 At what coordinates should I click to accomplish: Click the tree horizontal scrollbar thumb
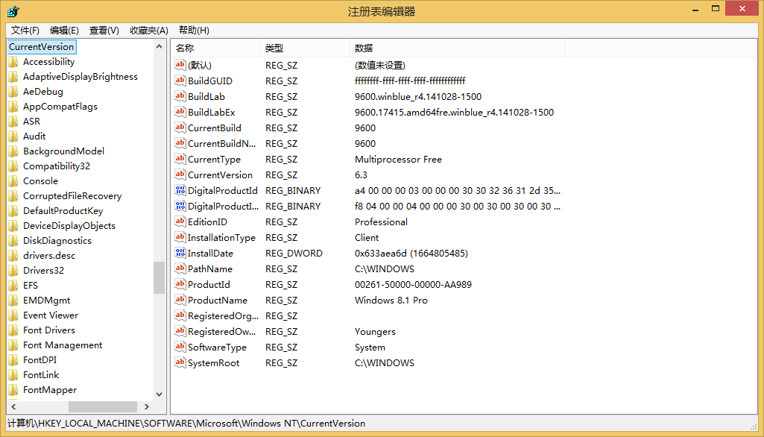pyautogui.click(x=103, y=406)
